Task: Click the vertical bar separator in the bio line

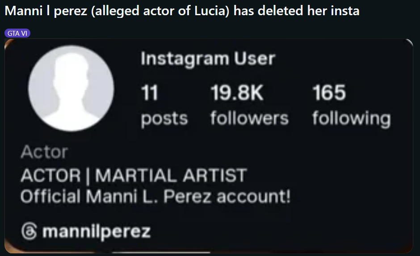Action: (88, 176)
